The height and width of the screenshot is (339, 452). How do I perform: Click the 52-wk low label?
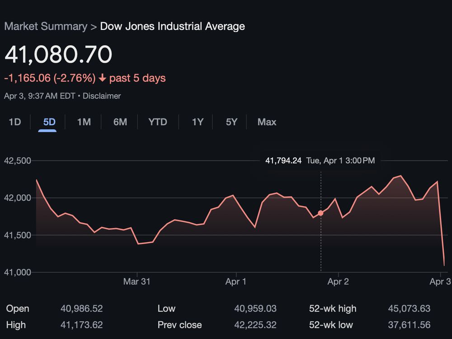[331, 325]
